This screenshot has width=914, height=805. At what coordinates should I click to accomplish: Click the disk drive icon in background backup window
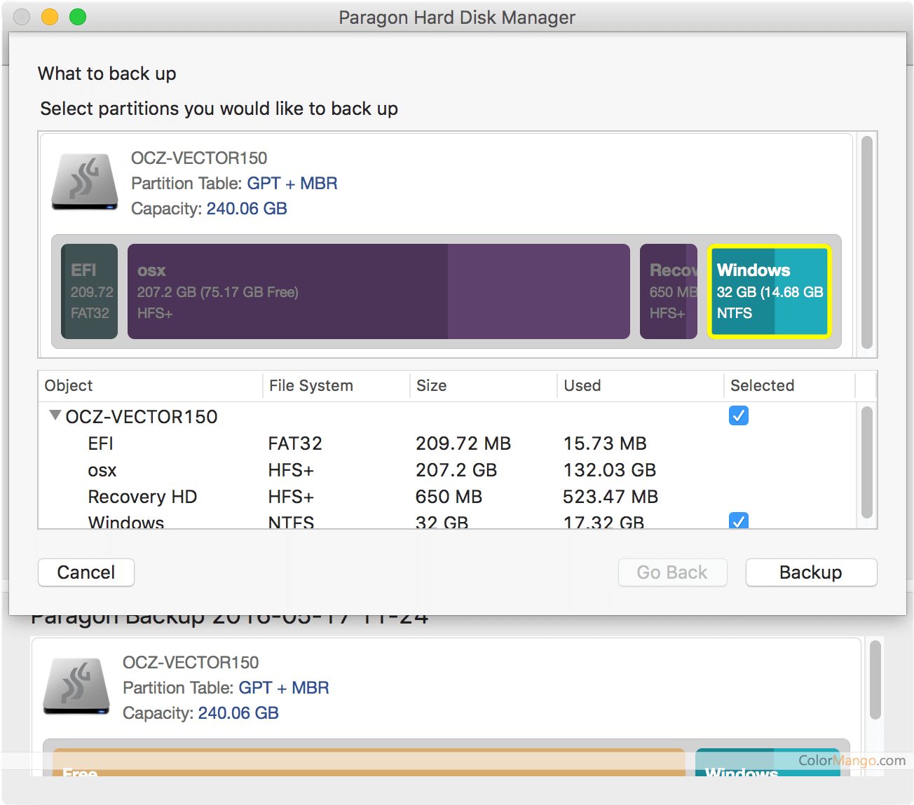point(76,687)
